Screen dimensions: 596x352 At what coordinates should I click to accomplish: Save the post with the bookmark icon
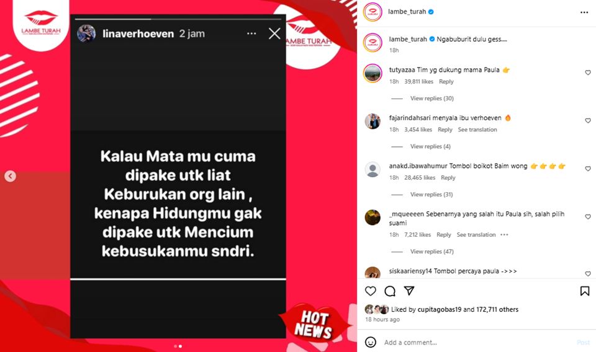pos(585,291)
